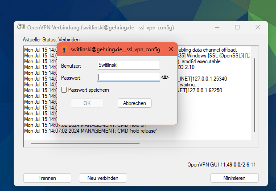Disconnect using the Trennen button
The image size is (276, 191).
47,178
